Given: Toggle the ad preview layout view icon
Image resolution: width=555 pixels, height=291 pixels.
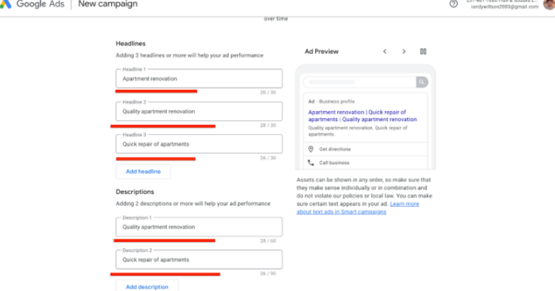Looking at the screenshot, I should point(424,51).
